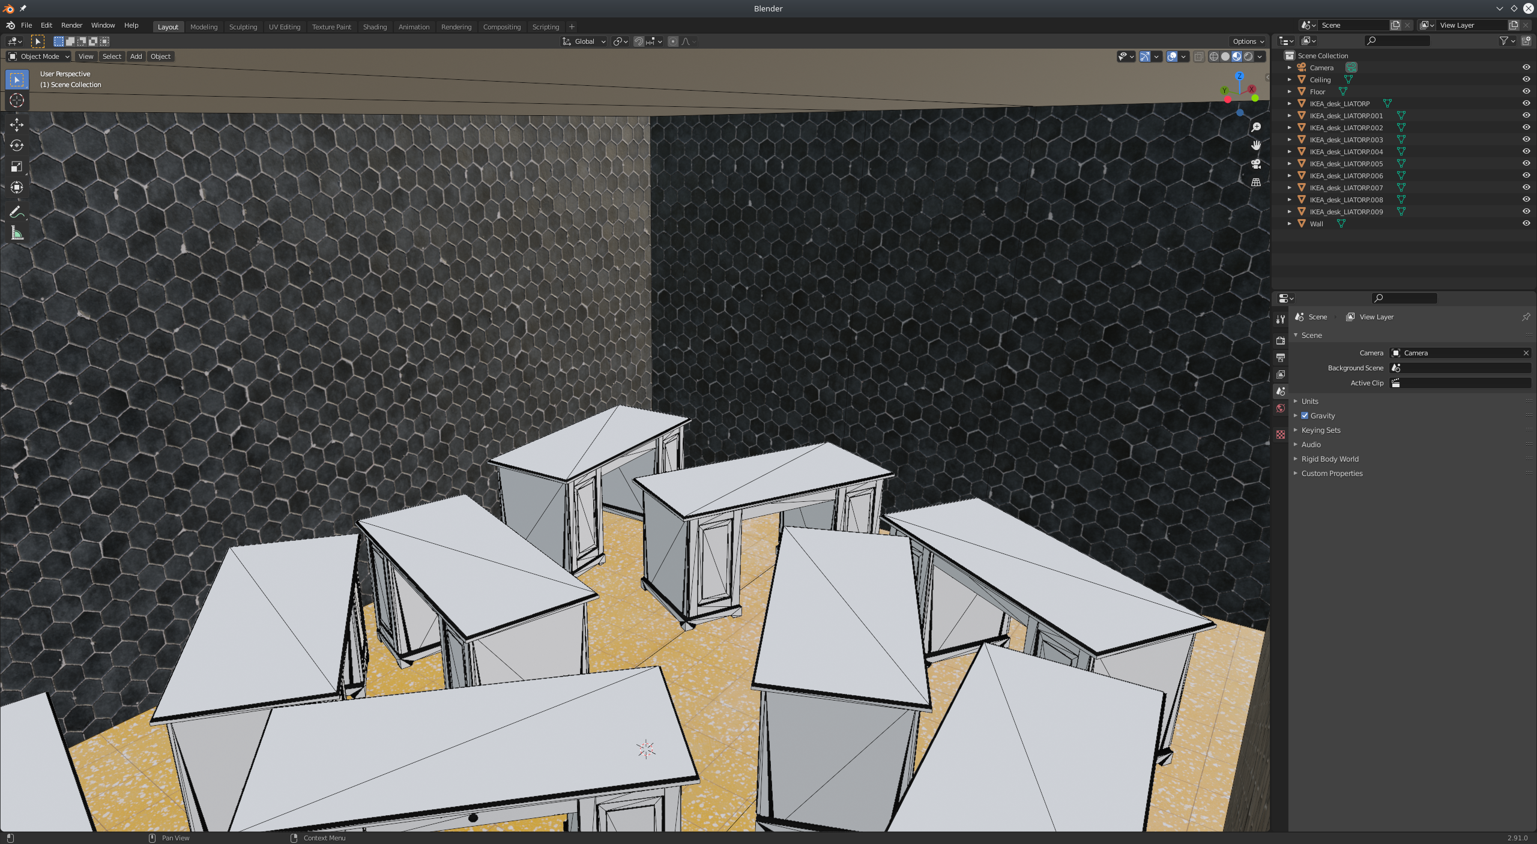Open the Object Mode dropdown

[38, 56]
